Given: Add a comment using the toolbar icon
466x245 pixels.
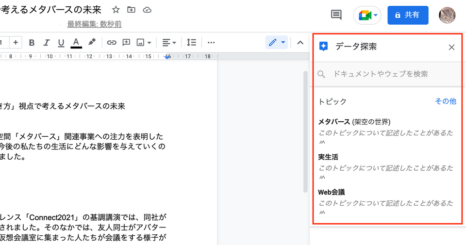Looking at the screenshot, I should coord(126,43).
